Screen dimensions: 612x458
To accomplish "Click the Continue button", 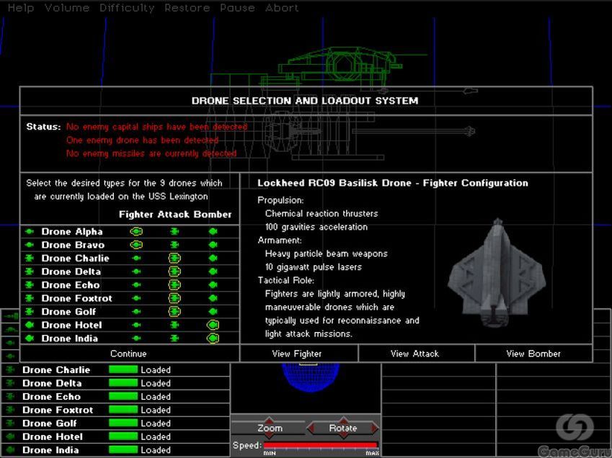I will (129, 354).
